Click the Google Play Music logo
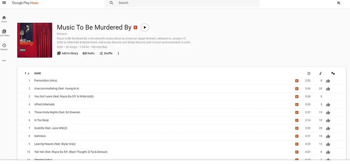 tap(25, 3)
